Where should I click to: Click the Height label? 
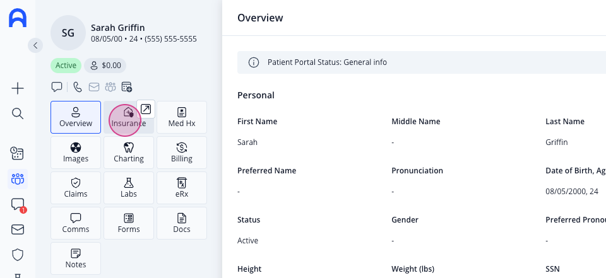coord(249,269)
